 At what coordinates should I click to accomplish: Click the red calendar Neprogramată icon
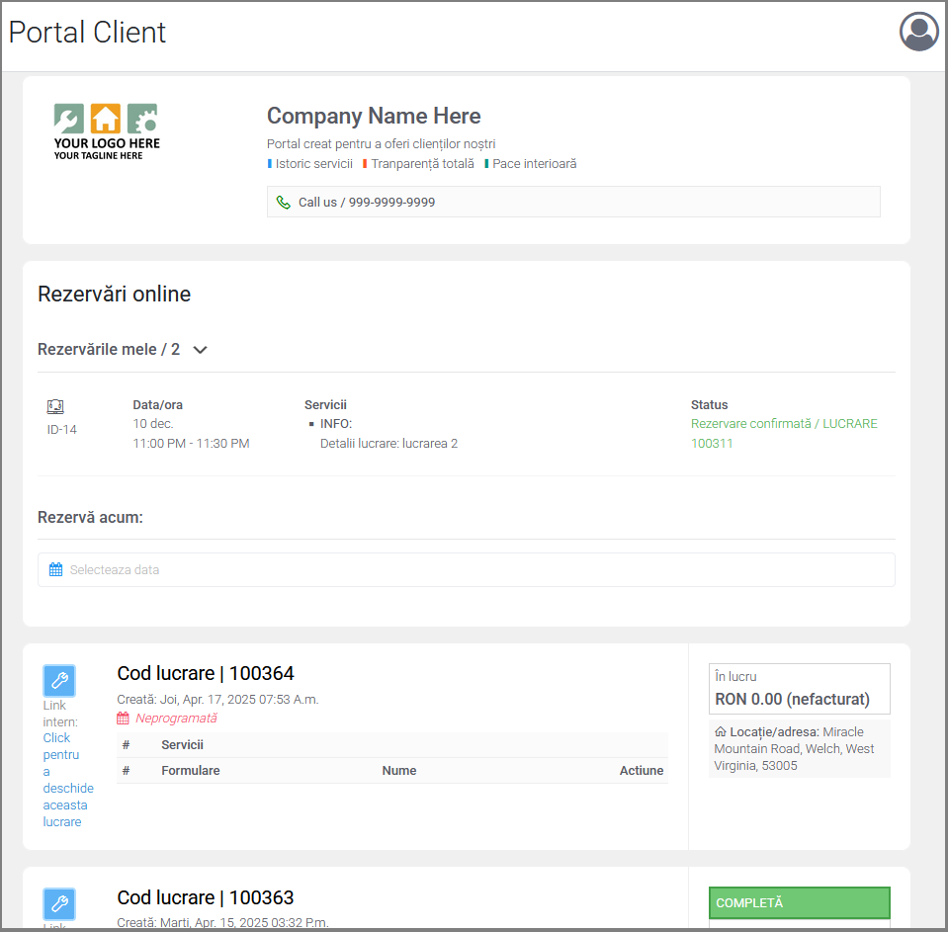pos(124,719)
